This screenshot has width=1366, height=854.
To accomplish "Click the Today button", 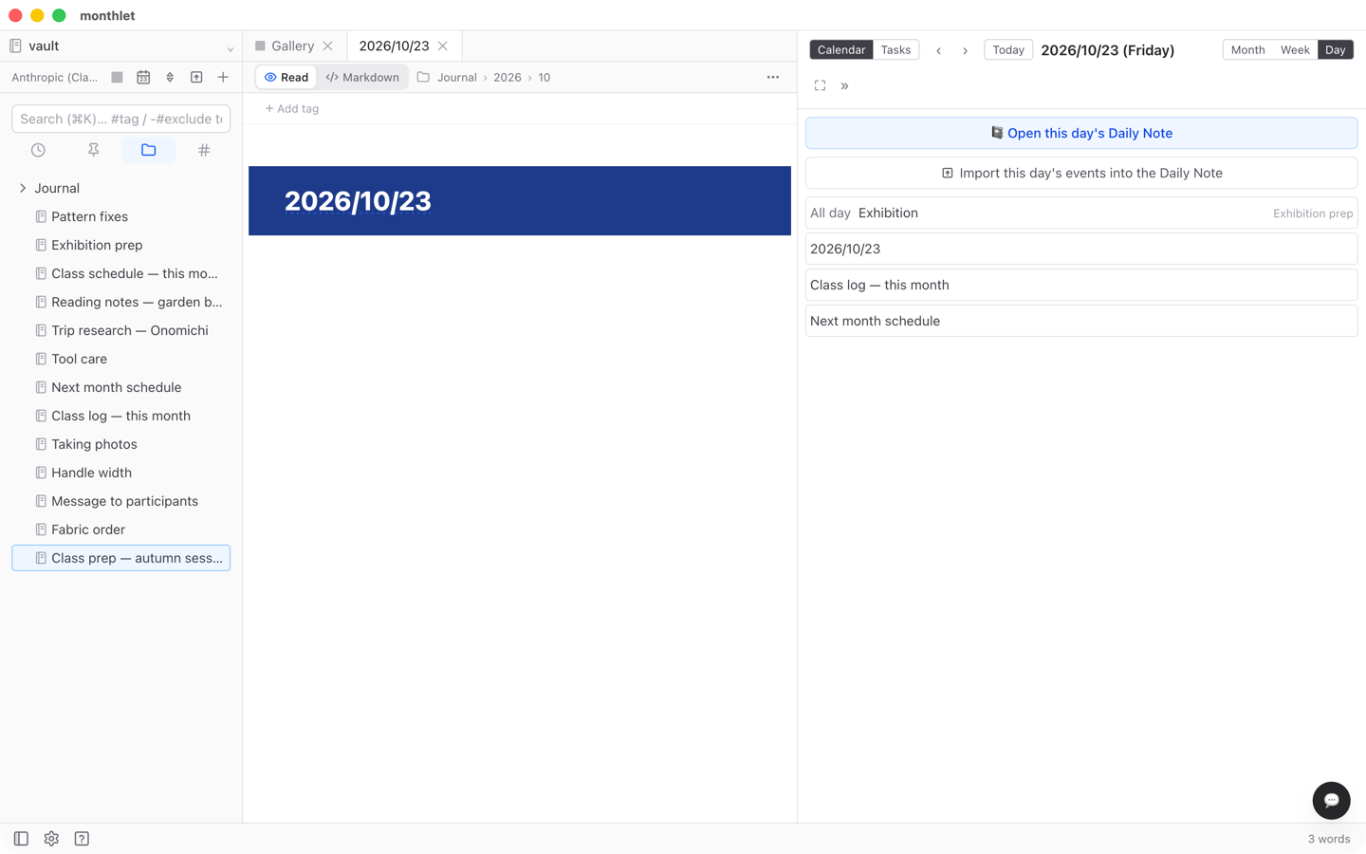I will pyautogui.click(x=1008, y=50).
